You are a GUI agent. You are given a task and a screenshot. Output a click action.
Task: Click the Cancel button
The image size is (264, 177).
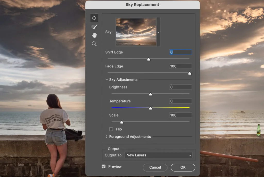[x=155, y=167]
